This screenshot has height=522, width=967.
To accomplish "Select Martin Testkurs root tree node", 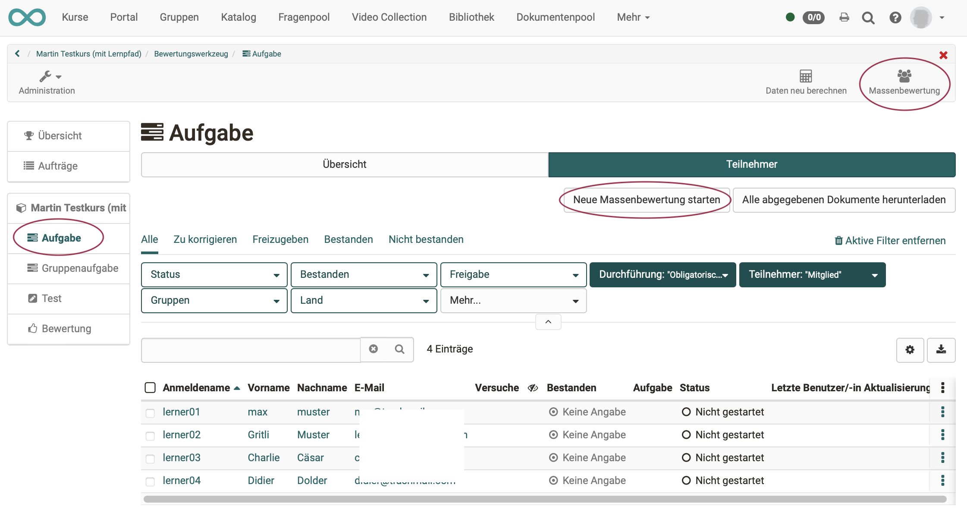I will click(69, 208).
